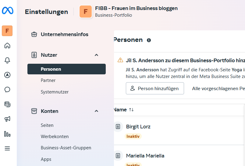Select Personen in the Nutzer menu
This screenshot has width=245, height=166.
tap(66, 69)
